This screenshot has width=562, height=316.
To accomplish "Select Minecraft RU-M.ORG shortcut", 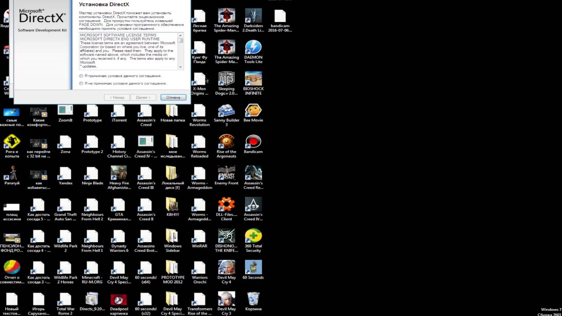I will [x=92, y=272].
